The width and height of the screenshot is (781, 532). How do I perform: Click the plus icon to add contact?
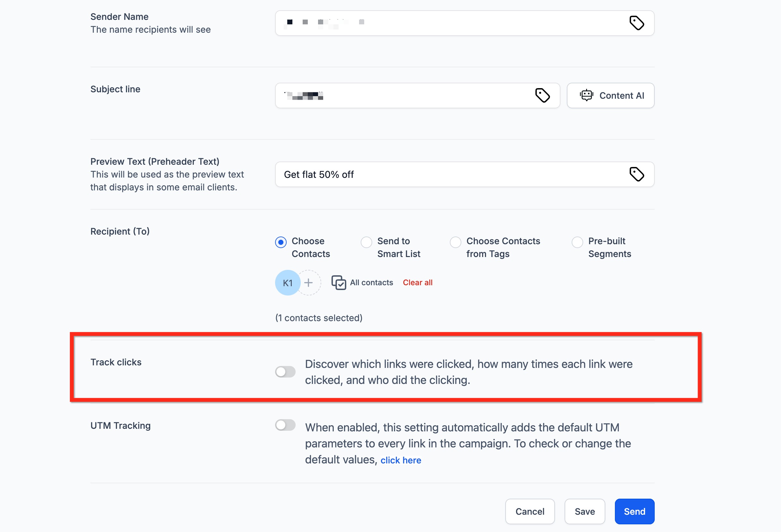pyautogui.click(x=308, y=283)
